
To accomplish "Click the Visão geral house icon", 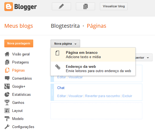I will pos(7,54).
